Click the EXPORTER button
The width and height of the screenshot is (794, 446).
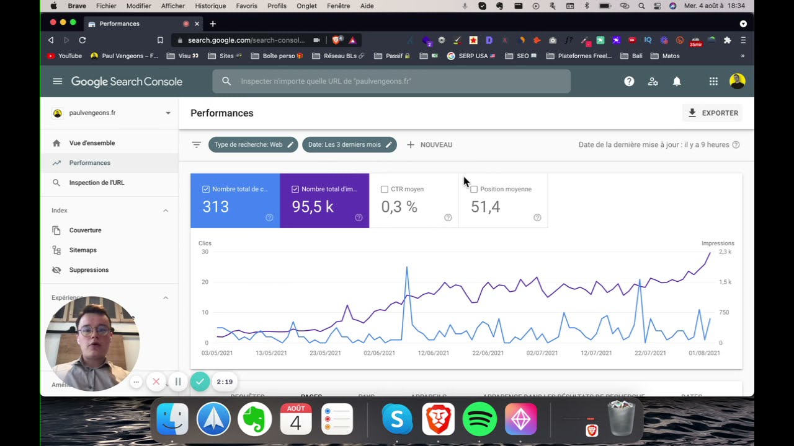pyautogui.click(x=713, y=113)
